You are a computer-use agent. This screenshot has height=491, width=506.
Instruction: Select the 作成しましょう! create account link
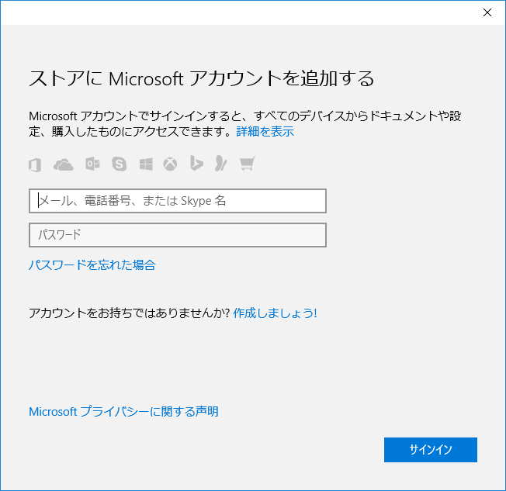(x=275, y=313)
